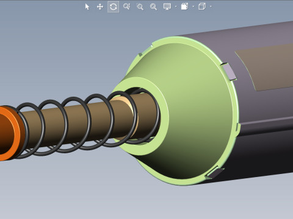
Task: Expand the arrow beside the orientation cube
Action: tap(211, 7)
